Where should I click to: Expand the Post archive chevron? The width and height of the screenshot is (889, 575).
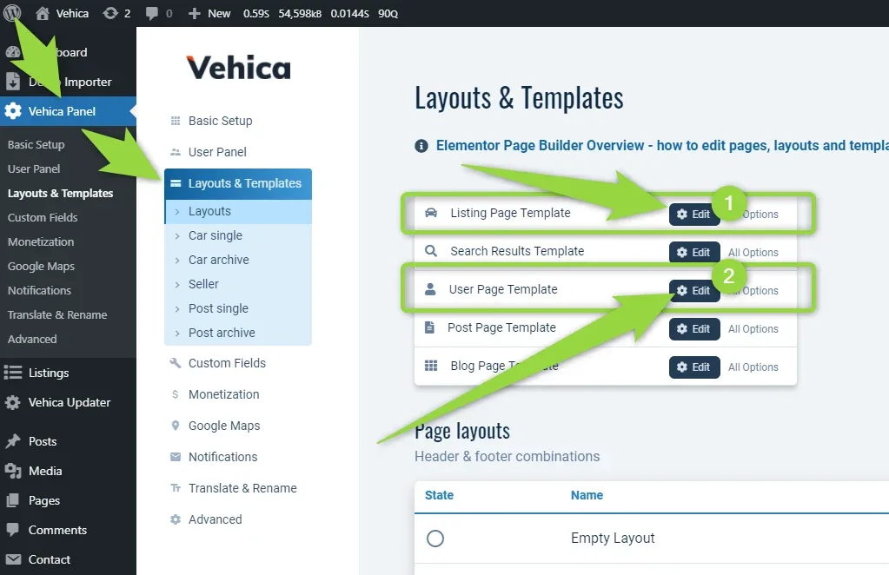point(177,334)
